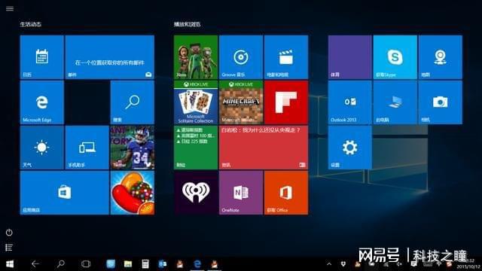Open the Store shopping bag tile
Screen dimensions: 482x271
tap(65, 193)
